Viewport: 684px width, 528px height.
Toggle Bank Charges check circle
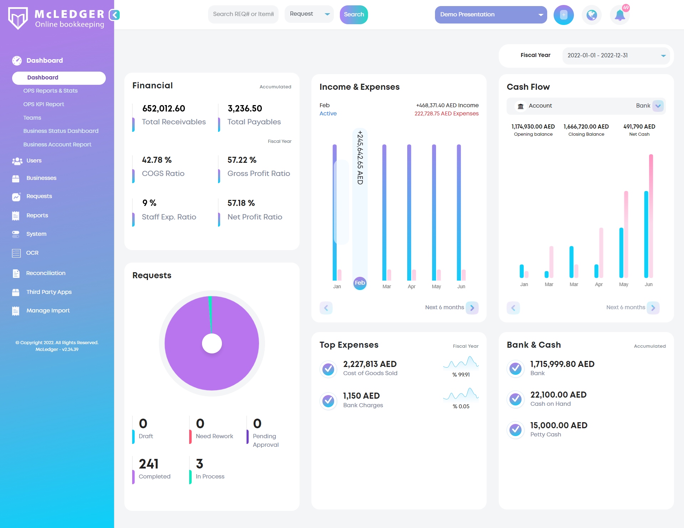point(328,401)
